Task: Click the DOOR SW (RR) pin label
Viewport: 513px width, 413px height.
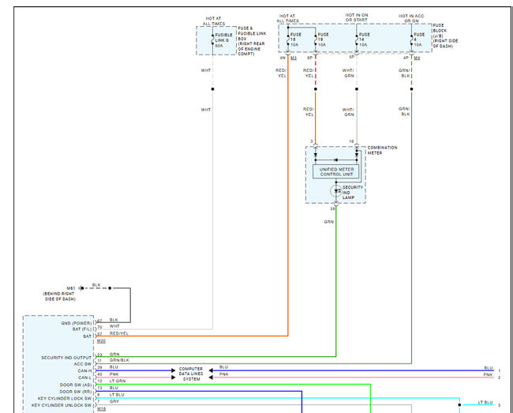Action: pos(76,392)
